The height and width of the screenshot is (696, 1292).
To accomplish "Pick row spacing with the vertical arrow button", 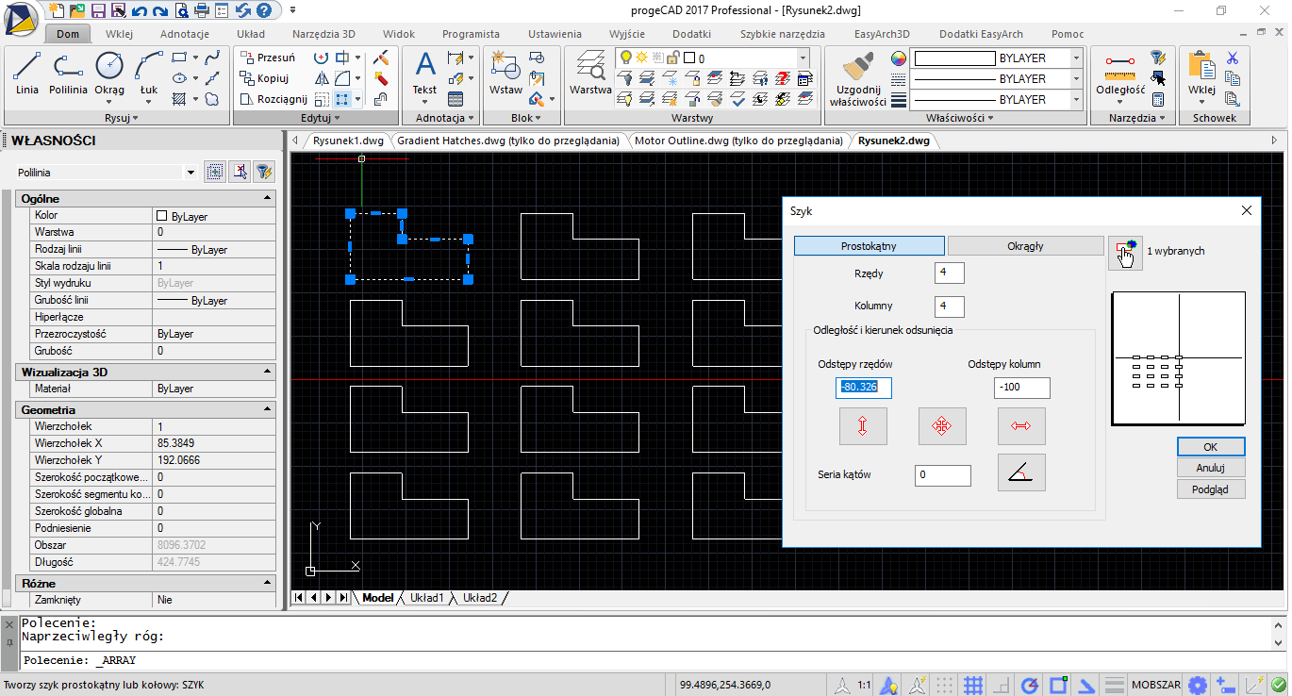I will pyautogui.click(x=862, y=426).
